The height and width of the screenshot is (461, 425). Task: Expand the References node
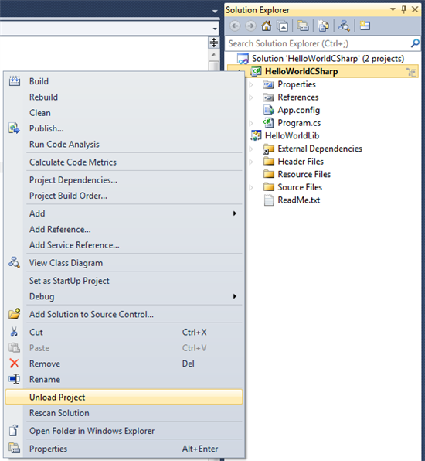(251, 97)
